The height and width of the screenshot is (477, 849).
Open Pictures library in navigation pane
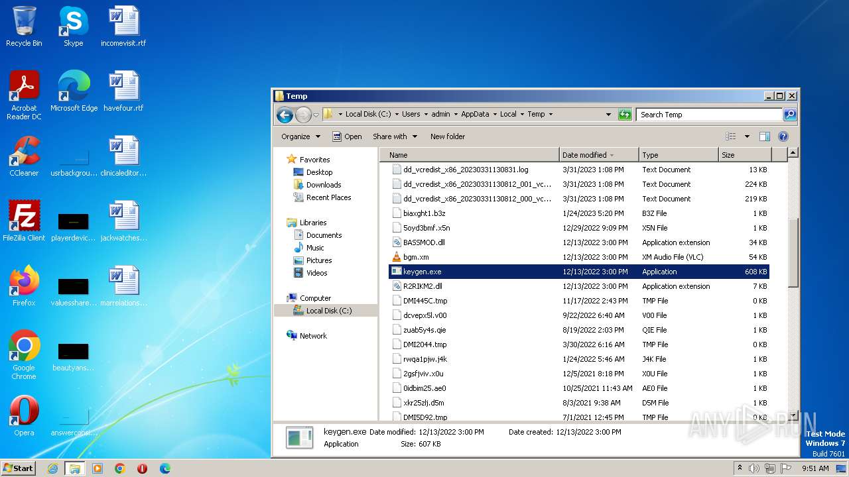tap(319, 260)
